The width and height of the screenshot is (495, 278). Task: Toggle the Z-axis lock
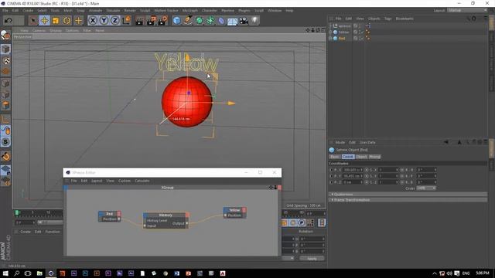115,21
